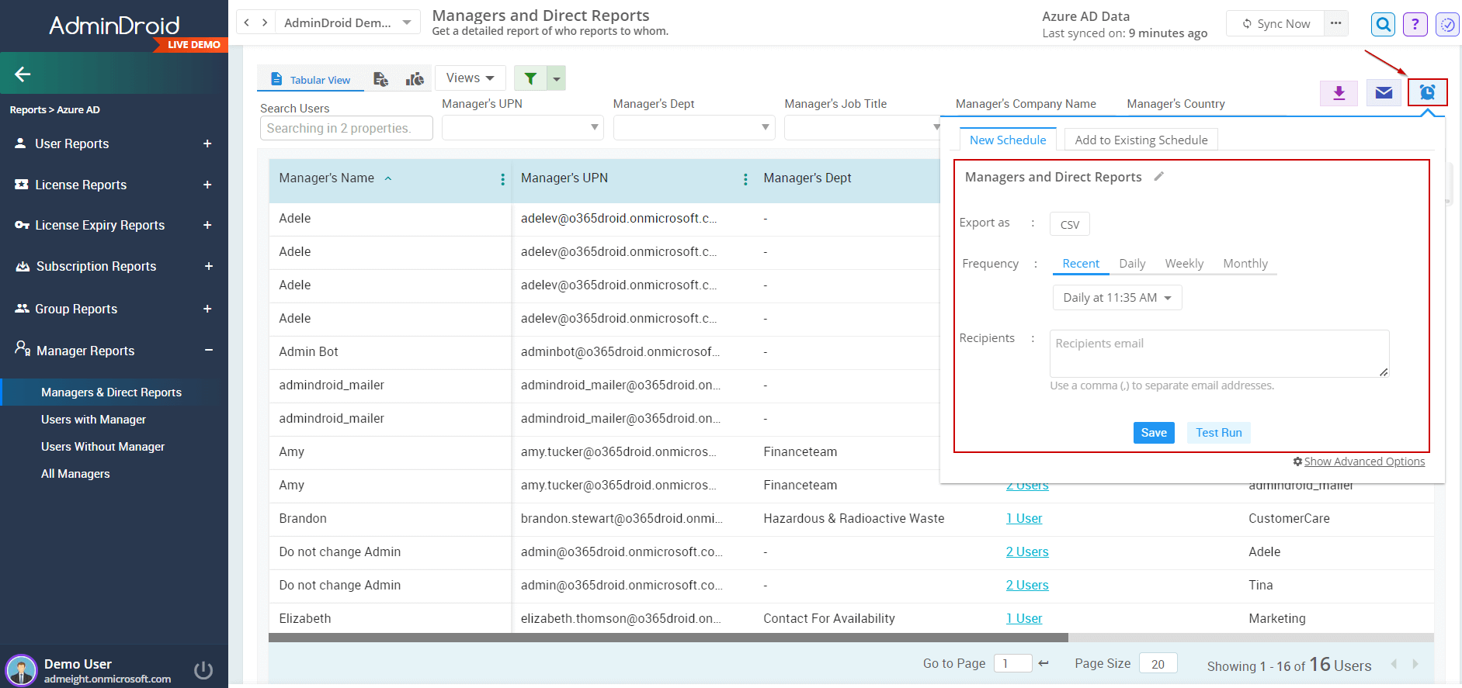Screen dimensions: 1462x688
Task: Click the Demo User avatar
Action: click(21, 670)
